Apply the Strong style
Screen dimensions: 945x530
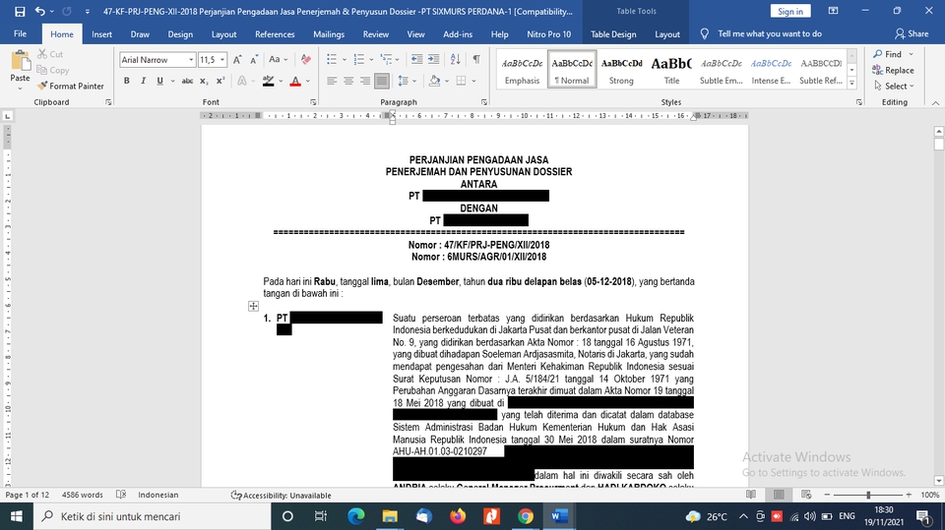(621, 70)
